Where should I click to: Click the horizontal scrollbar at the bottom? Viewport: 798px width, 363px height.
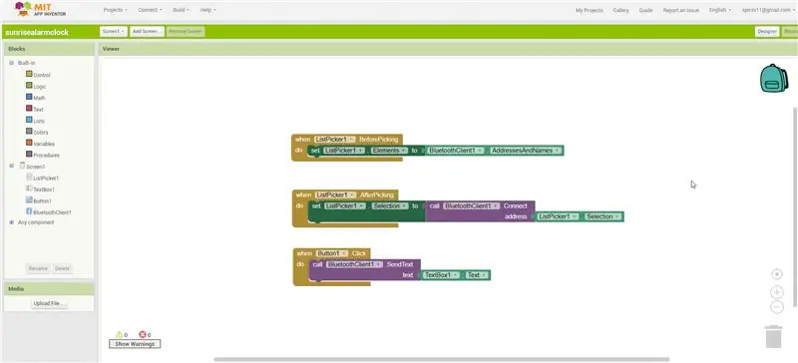tap(442, 359)
